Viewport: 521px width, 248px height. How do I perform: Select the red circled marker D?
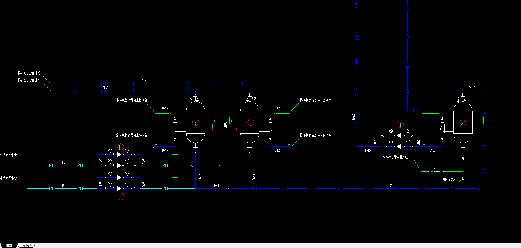pos(400,124)
